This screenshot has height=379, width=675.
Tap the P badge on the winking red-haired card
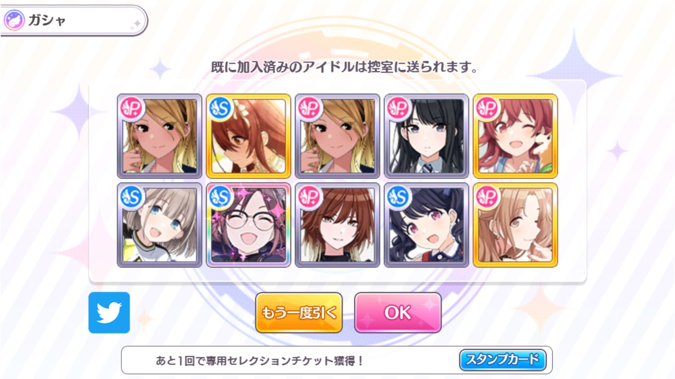click(x=487, y=108)
